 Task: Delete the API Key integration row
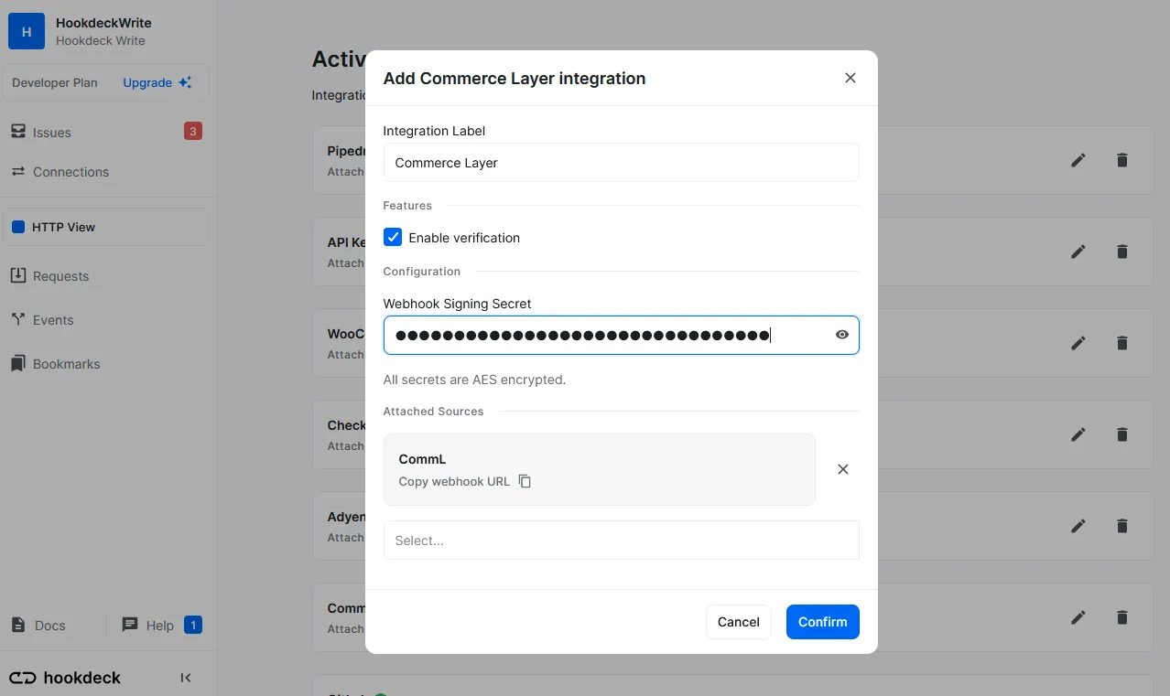point(1122,252)
